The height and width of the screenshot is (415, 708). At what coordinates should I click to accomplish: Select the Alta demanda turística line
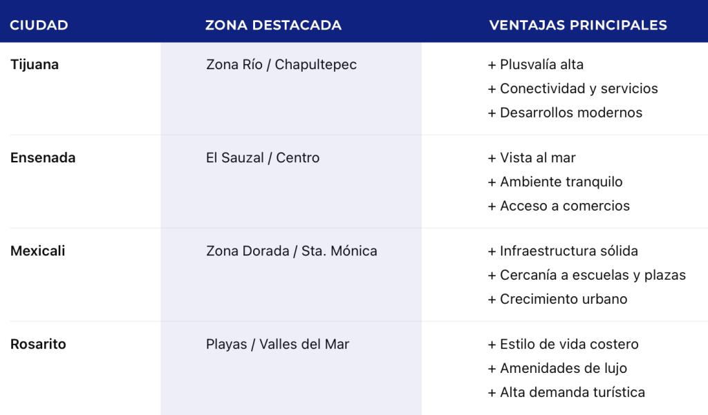tap(567, 393)
